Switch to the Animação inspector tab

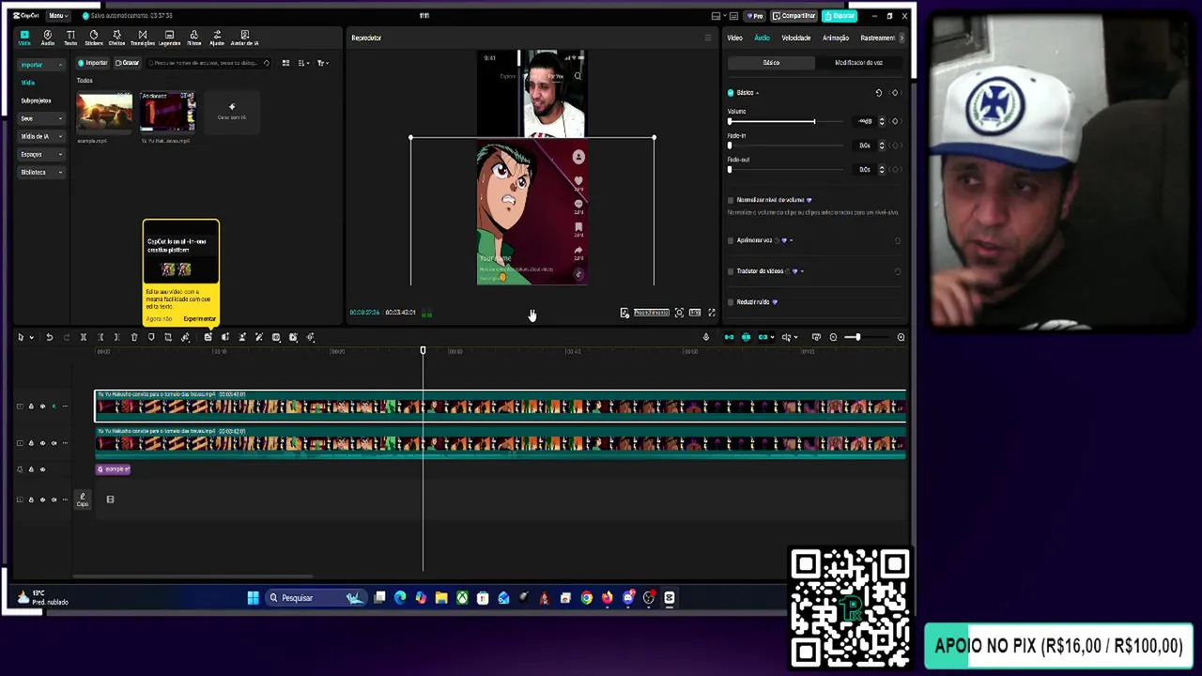click(x=836, y=38)
